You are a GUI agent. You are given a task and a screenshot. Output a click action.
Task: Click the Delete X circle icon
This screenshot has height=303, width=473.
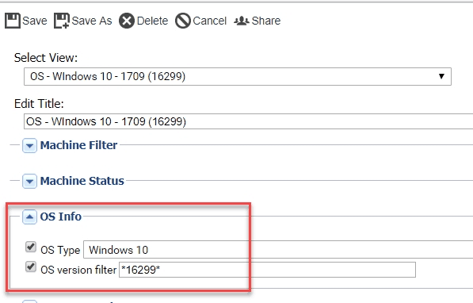[x=127, y=21]
